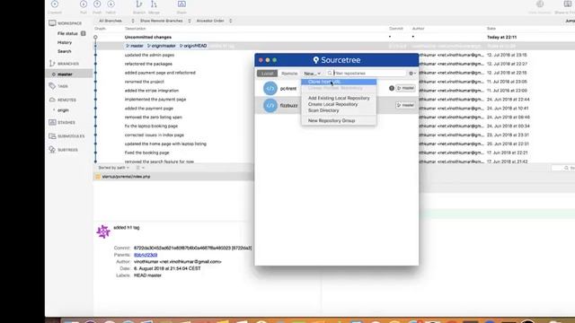Click the origin/master label on top commit
Viewport: 575px width, 323px height.
coord(162,46)
